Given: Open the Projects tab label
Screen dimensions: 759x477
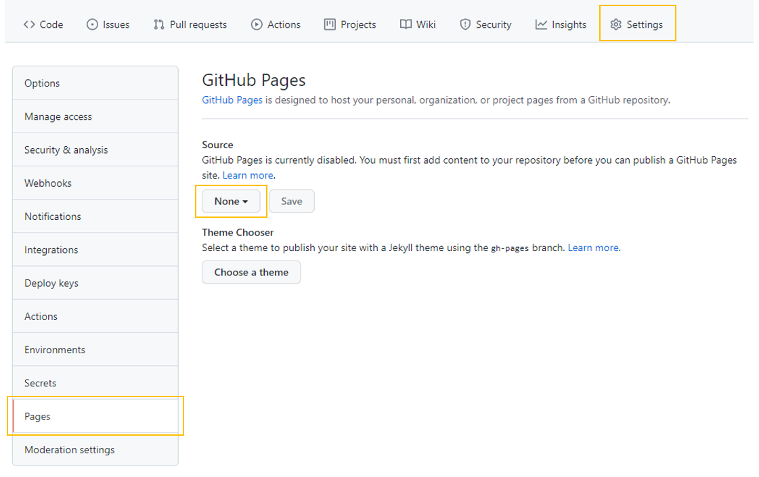Looking at the screenshot, I should coord(358,24).
